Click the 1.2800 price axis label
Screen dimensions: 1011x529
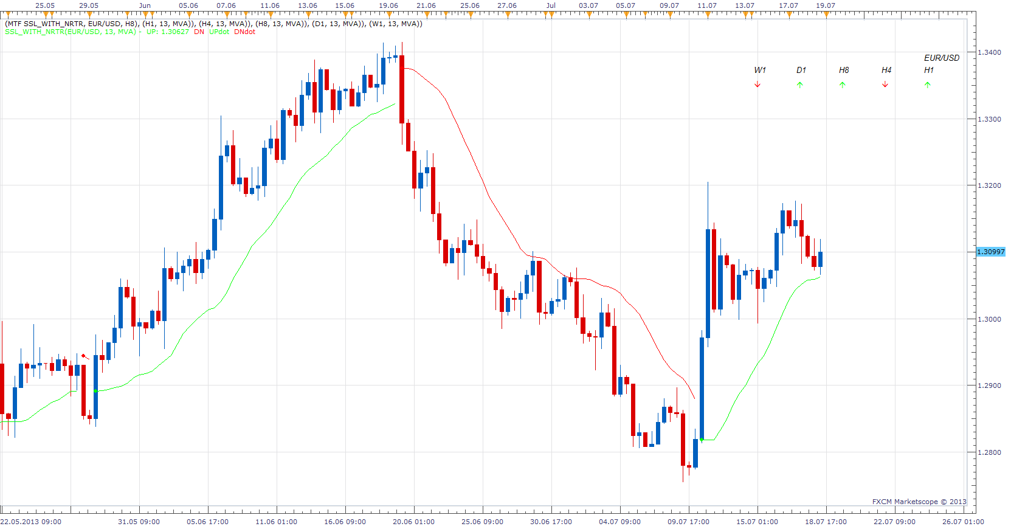(x=989, y=452)
